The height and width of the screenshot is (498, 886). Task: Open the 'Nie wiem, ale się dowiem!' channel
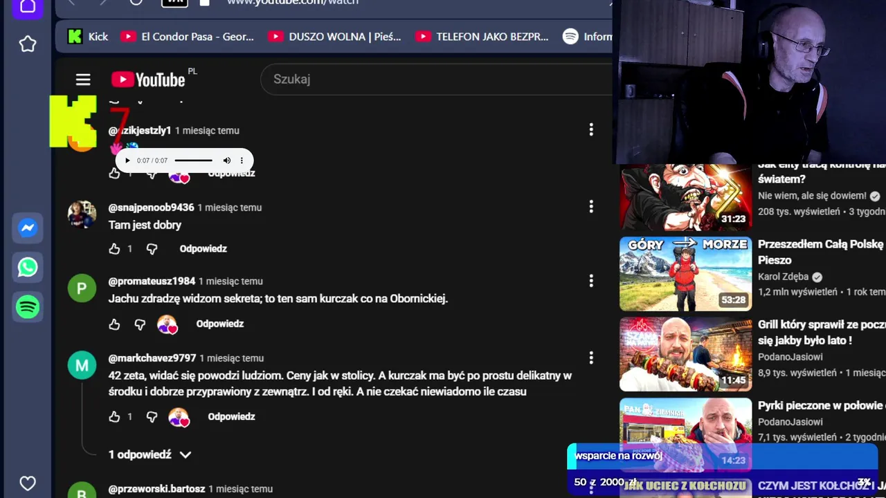coord(813,196)
